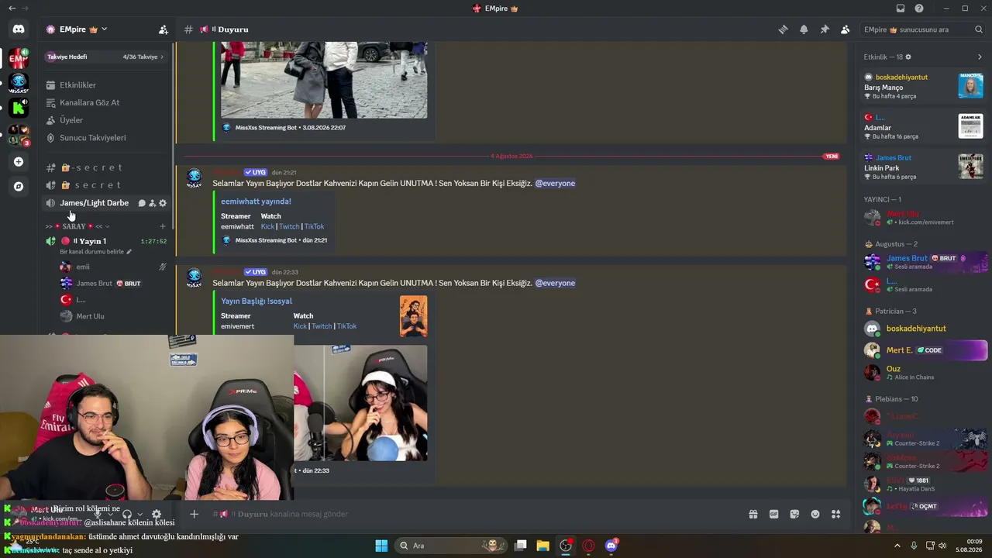992x558 pixels.
Task: Collapse the SARAY category
Action: (x=76, y=226)
